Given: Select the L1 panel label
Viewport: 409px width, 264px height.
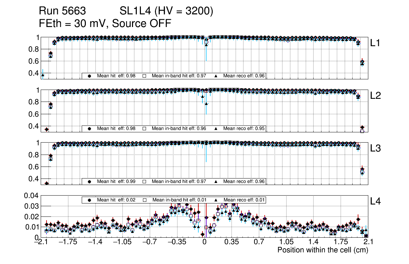Looking at the screenshot, I should [375, 43].
